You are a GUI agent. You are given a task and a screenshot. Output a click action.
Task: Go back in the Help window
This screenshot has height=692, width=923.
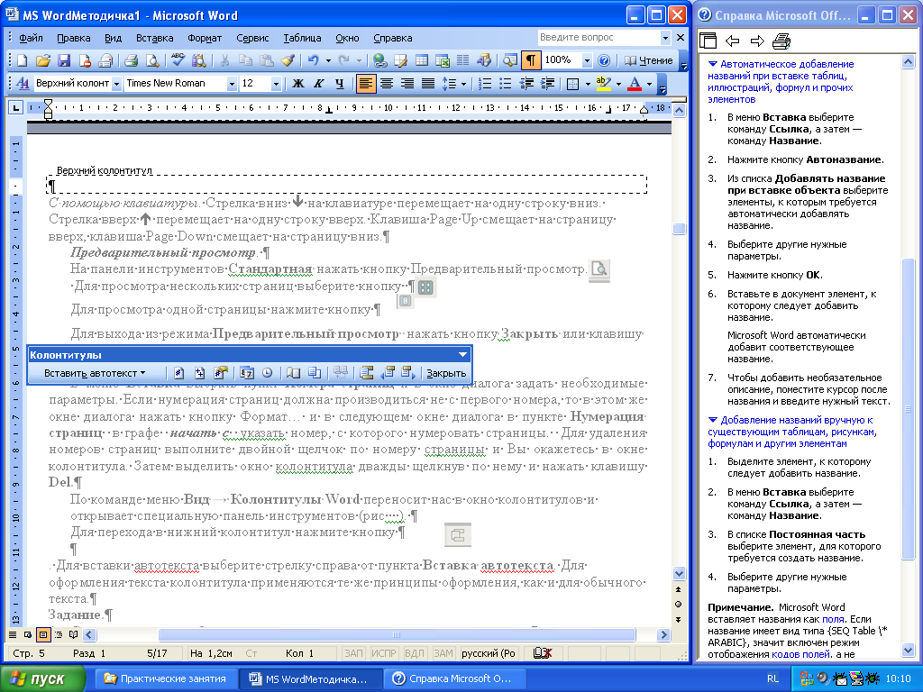click(732, 41)
